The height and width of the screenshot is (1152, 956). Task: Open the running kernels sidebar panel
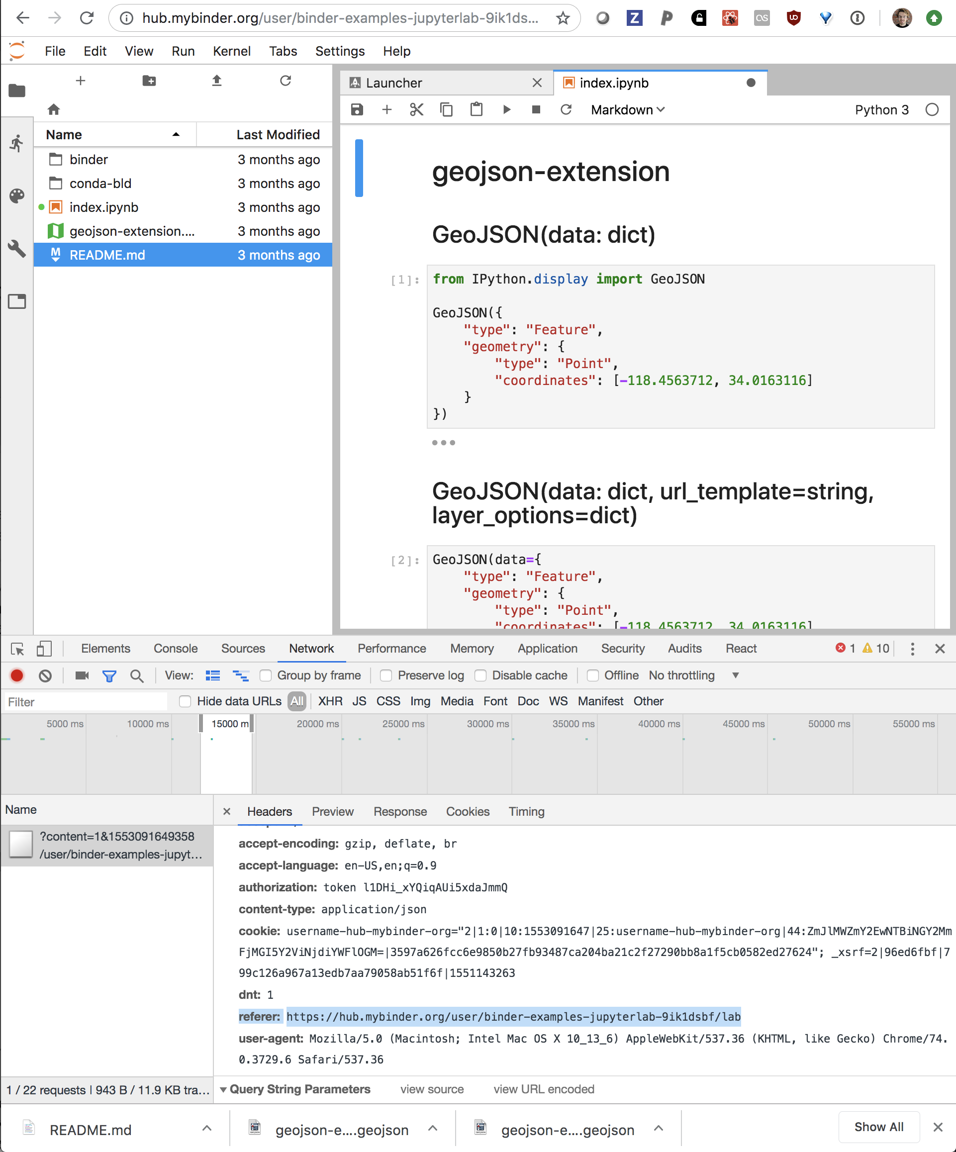click(17, 144)
